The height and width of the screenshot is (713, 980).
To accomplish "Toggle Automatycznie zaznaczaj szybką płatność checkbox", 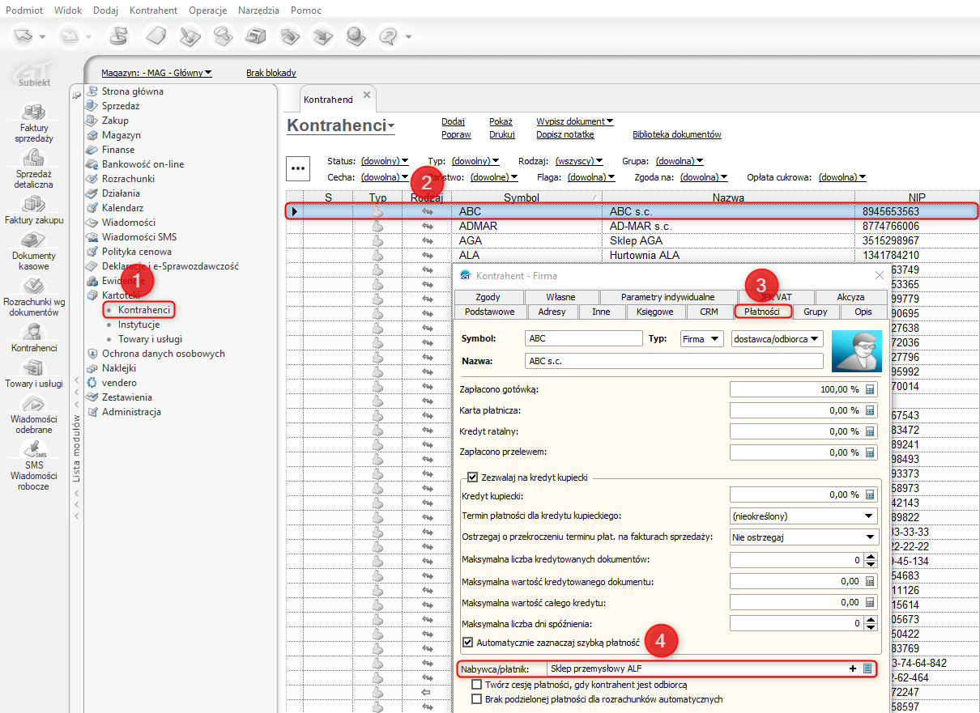I will coord(467,643).
